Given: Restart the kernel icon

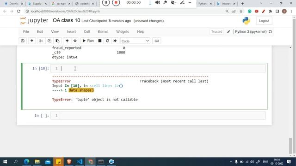Looking at the screenshot, I should [107, 41].
